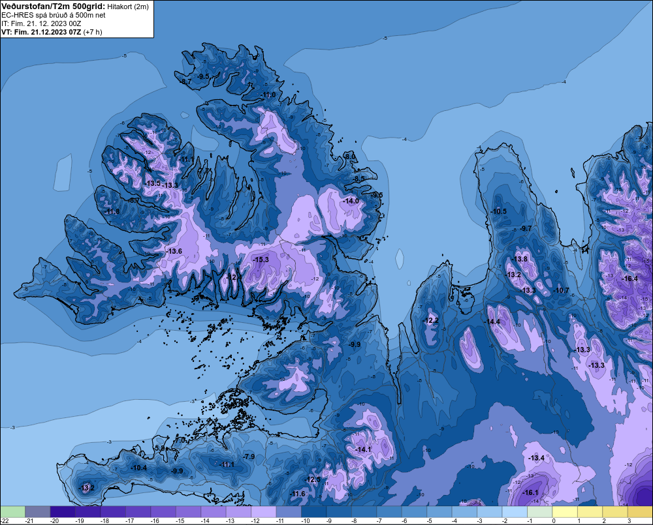Pick the legend swatch labeled -21

[x=37, y=511]
